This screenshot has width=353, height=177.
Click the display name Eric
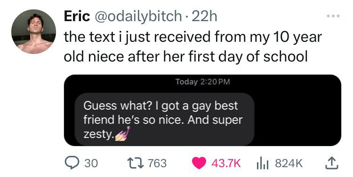click(77, 16)
